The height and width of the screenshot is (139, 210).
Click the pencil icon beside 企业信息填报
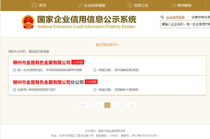coord(80,6)
